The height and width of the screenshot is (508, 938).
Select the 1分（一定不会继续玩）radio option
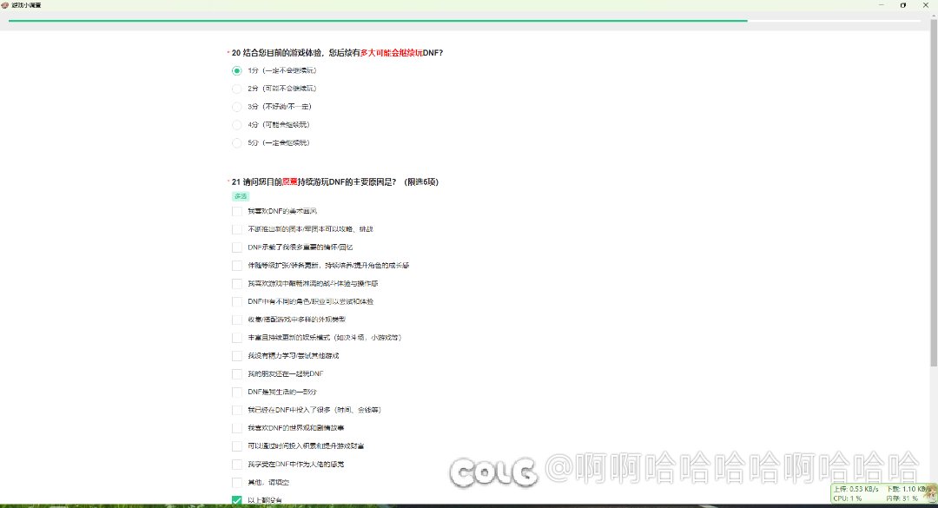[x=237, y=70]
